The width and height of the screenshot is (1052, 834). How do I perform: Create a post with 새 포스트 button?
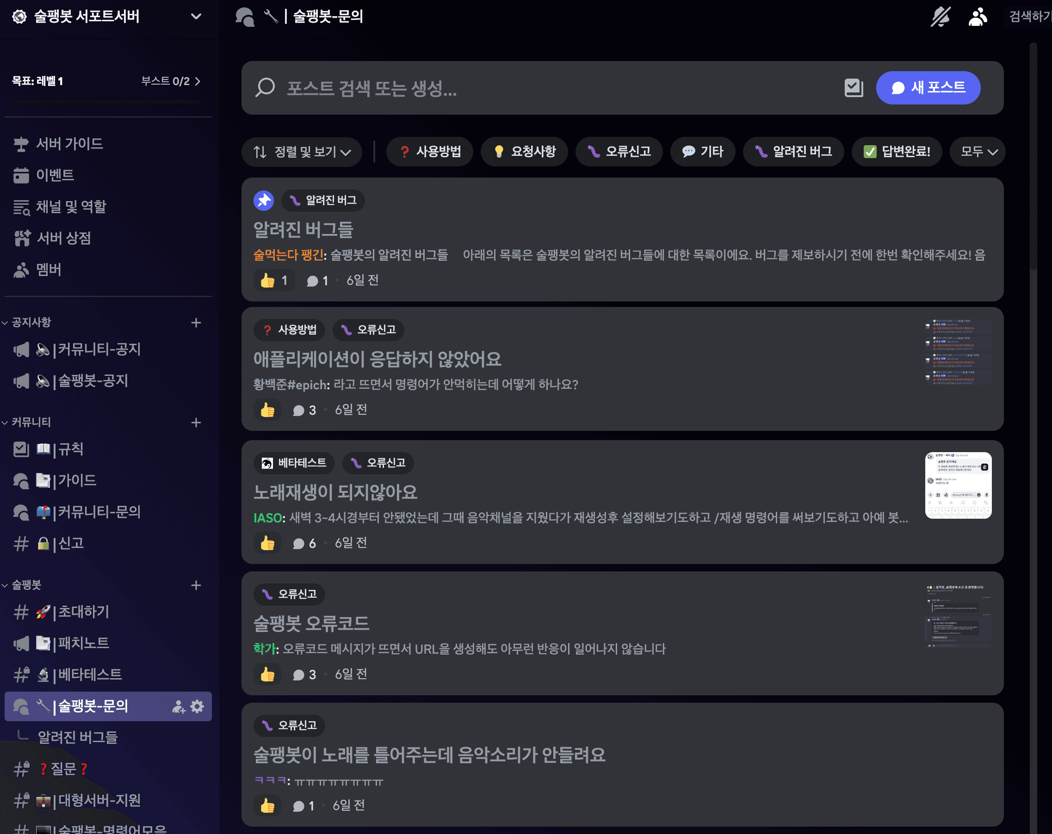click(928, 88)
